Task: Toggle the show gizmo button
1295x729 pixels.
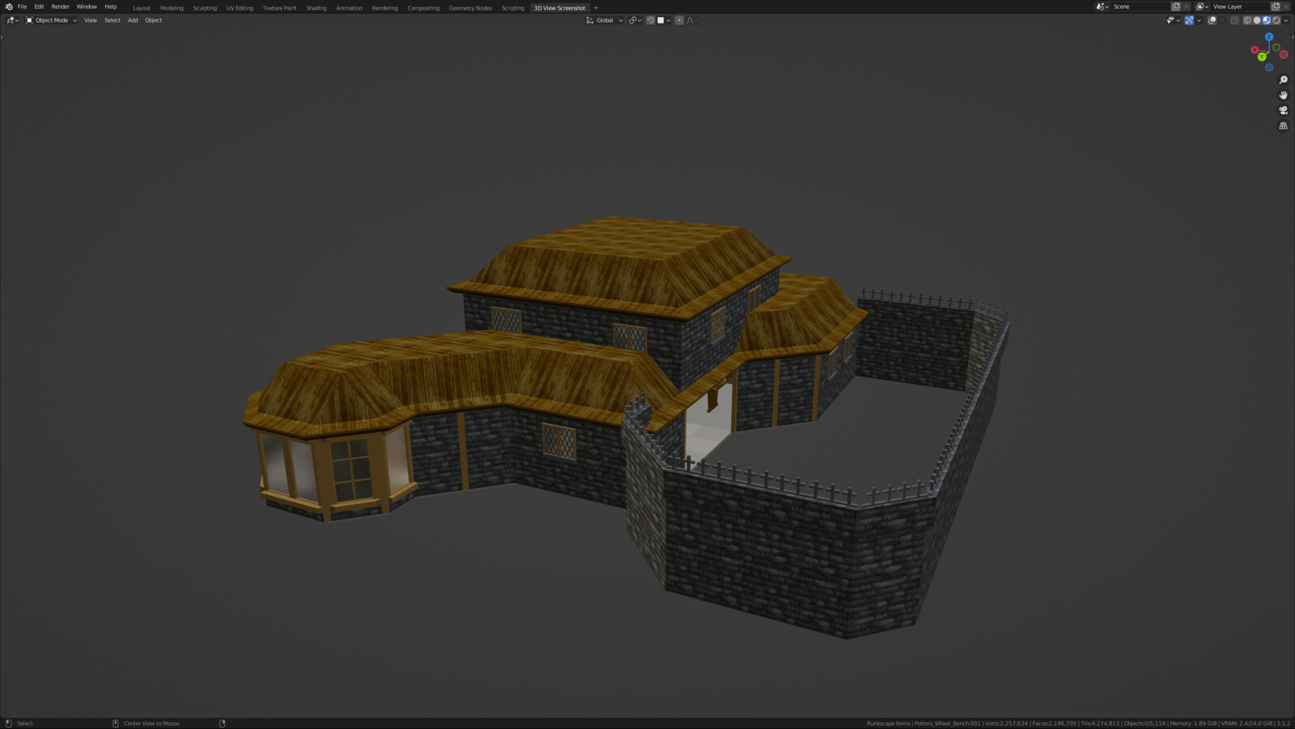Action: (1189, 20)
